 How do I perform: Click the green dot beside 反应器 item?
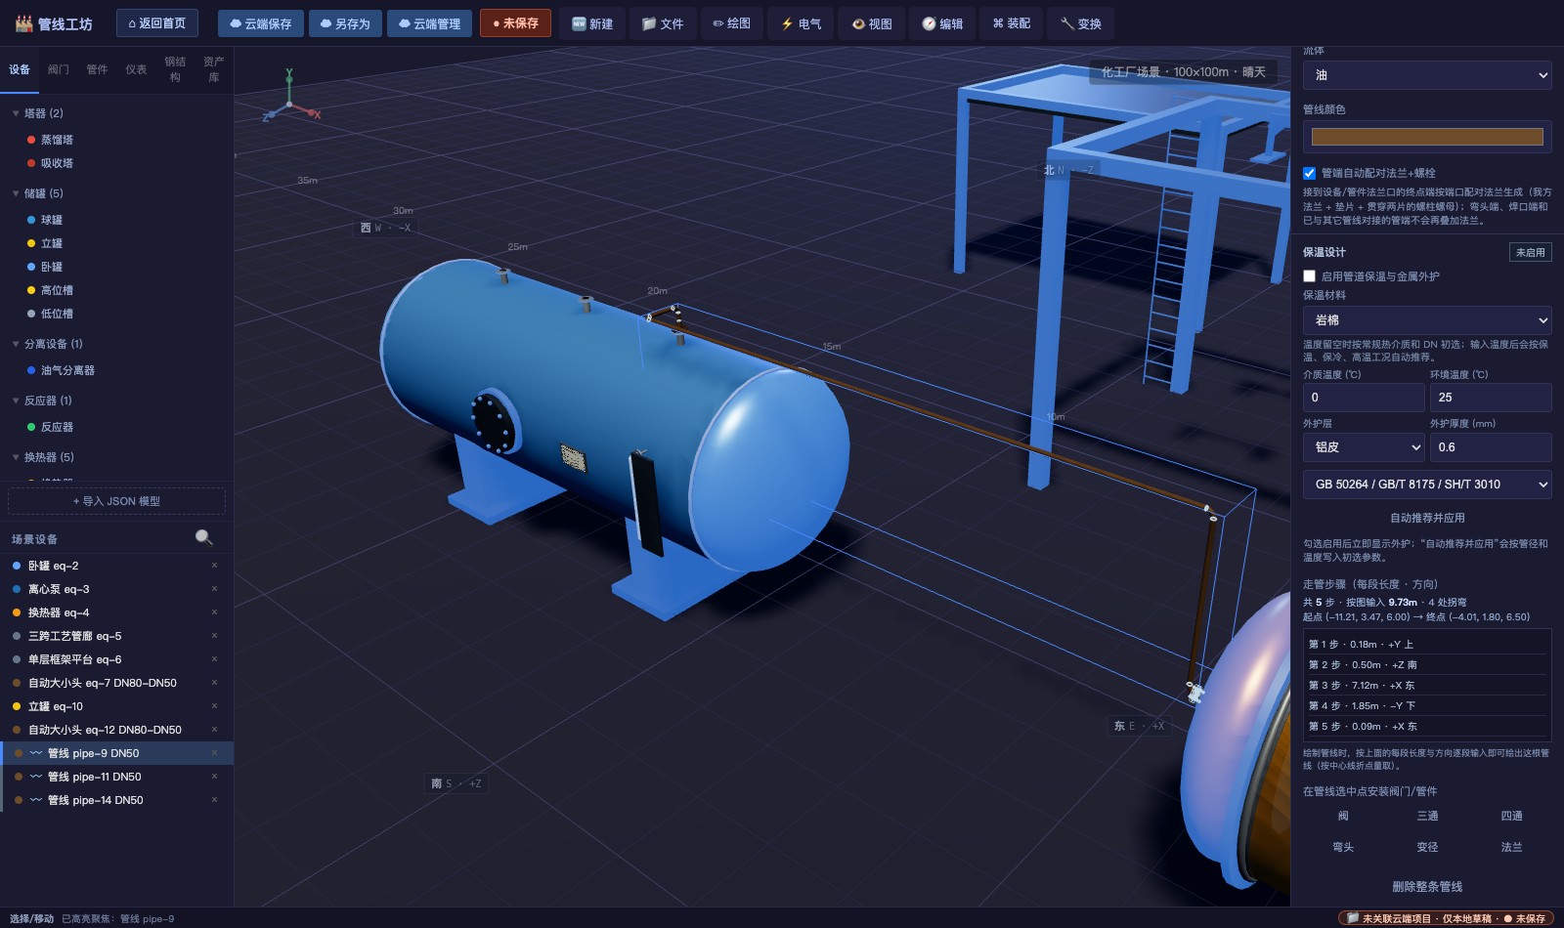tap(31, 427)
